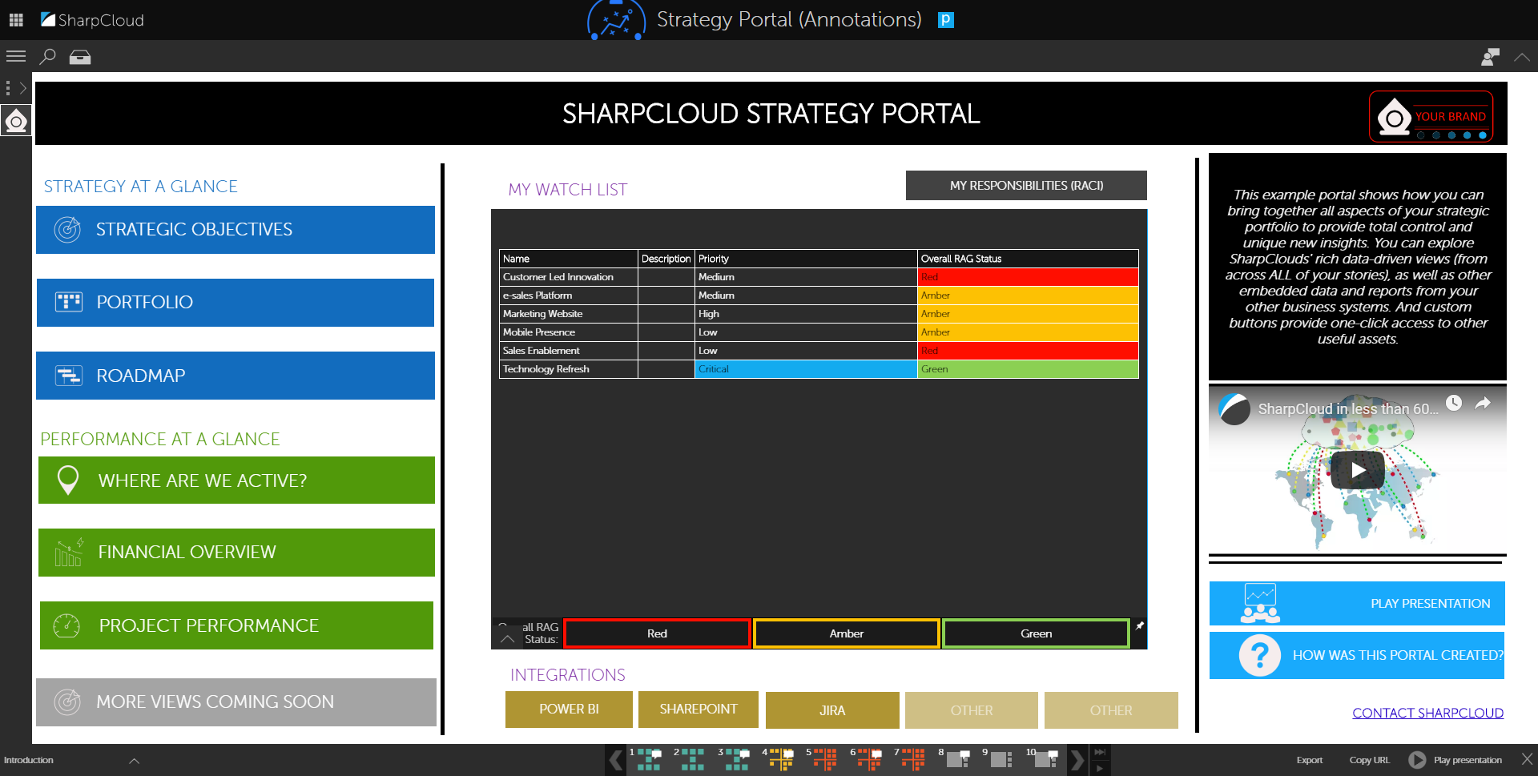Viewport: 1538px width, 776px height.
Task: Collapse the Introduction panel with its chevron
Action: (x=135, y=760)
